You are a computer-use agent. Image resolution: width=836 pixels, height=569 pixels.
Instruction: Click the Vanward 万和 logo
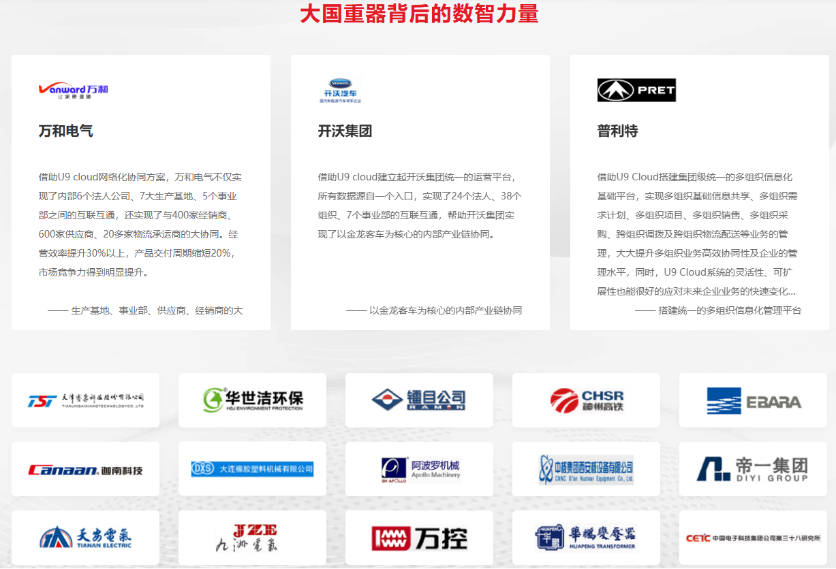coord(74,91)
